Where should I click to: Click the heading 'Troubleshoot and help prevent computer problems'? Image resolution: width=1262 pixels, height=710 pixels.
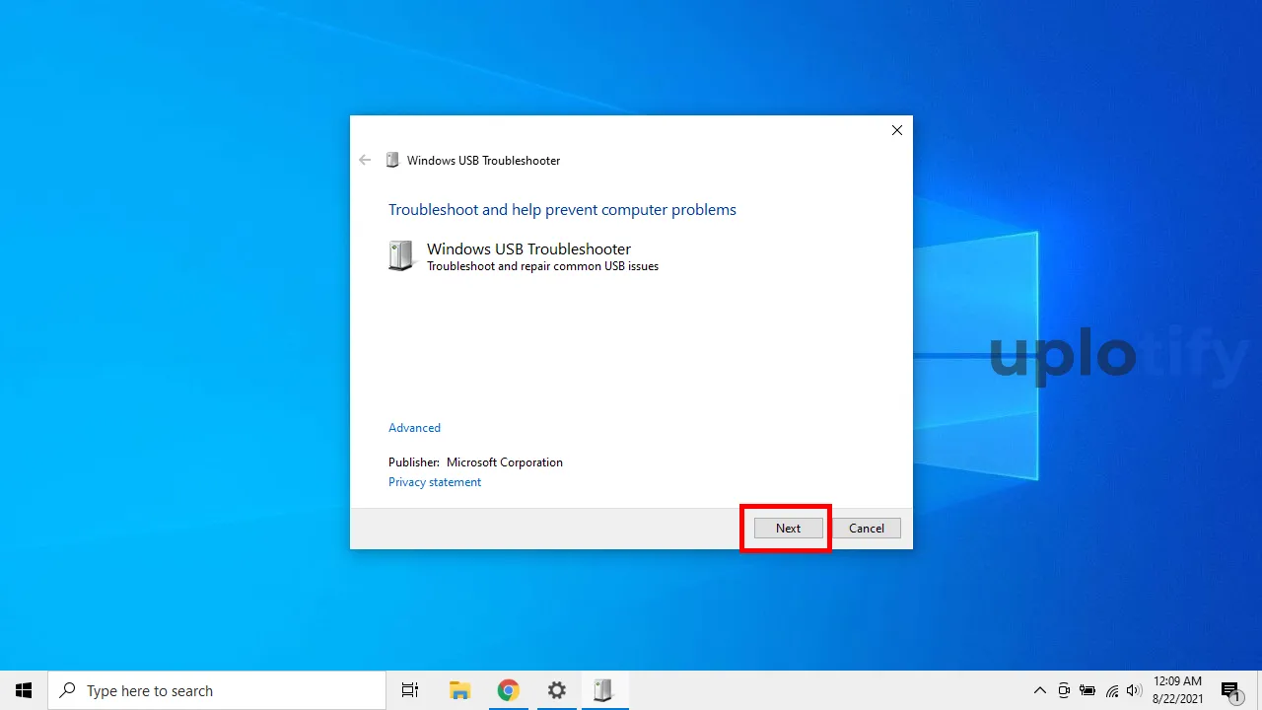pos(562,210)
